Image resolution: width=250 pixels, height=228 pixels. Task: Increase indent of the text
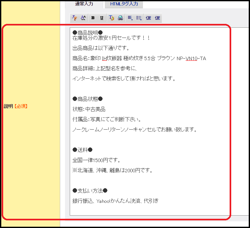tap(157, 18)
